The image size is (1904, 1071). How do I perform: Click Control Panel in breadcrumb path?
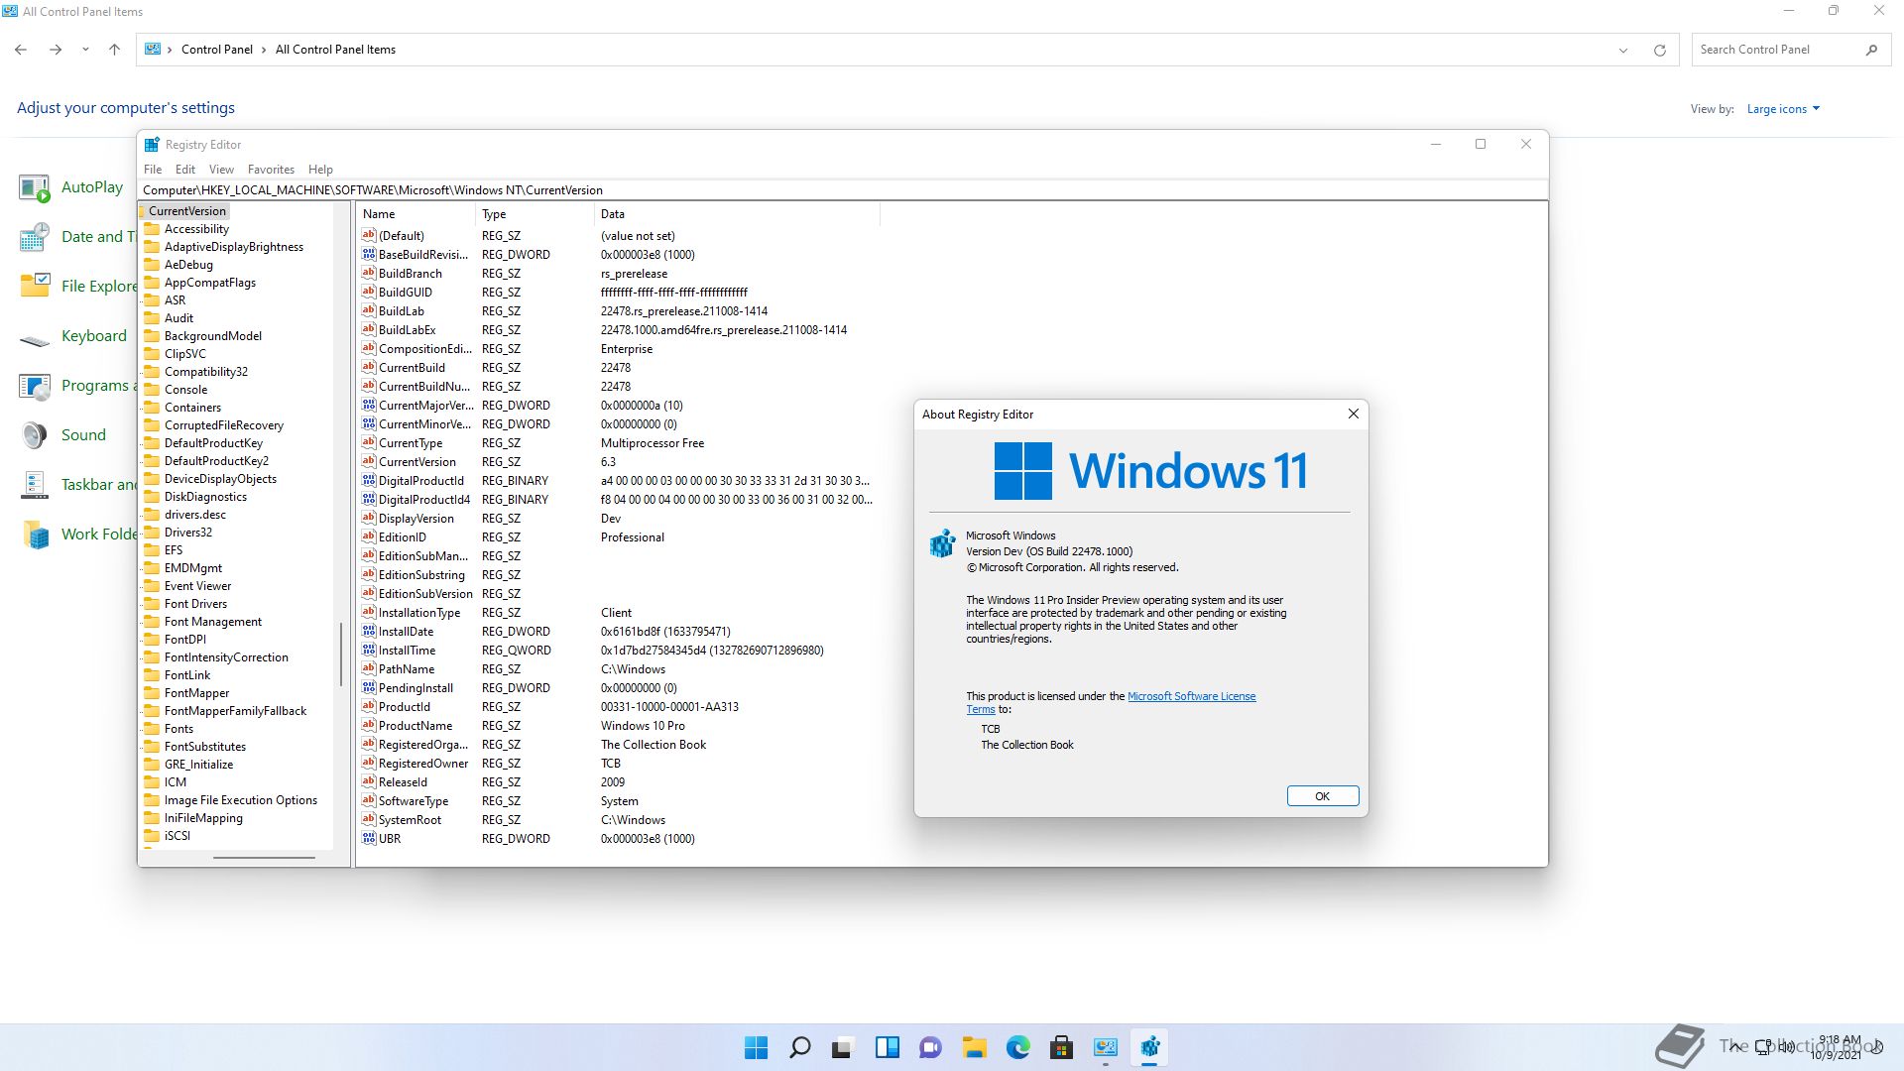217,50
